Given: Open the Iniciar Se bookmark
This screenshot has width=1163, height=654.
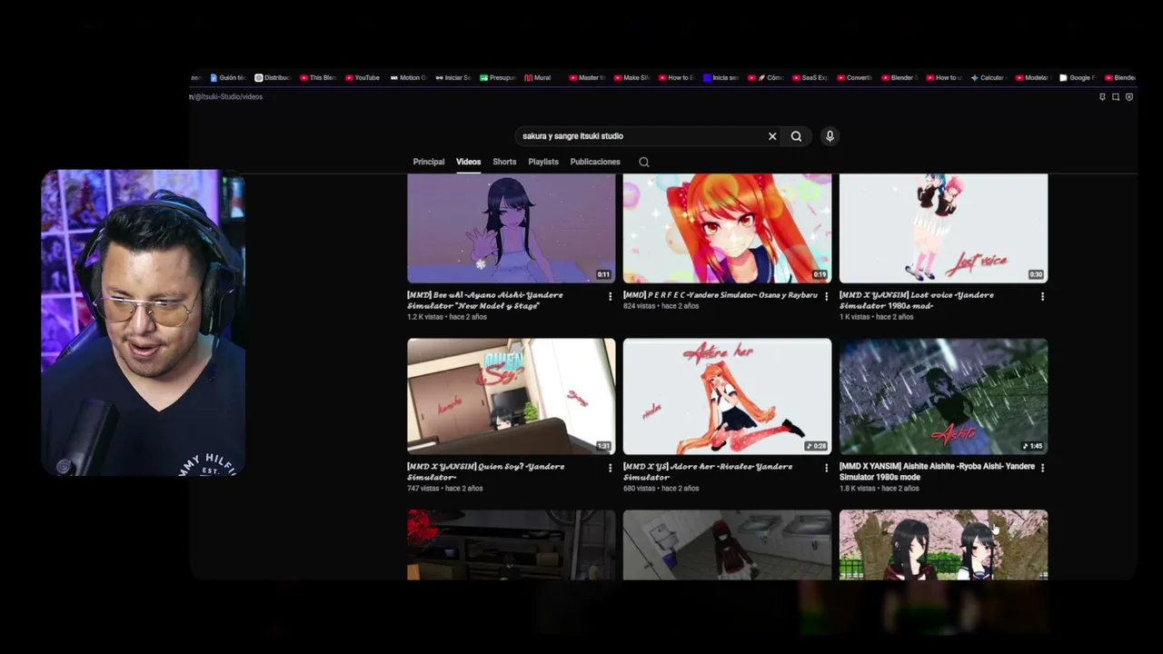Looking at the screenshot, I should point(453,78).
